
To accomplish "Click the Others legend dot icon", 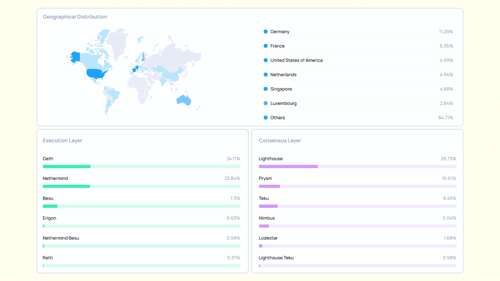I will tap(266, 117).
